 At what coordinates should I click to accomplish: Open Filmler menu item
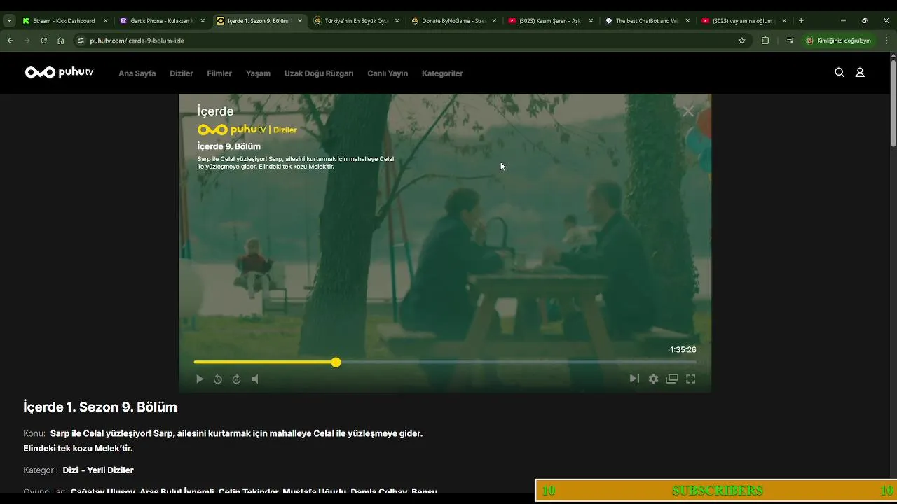219,73
